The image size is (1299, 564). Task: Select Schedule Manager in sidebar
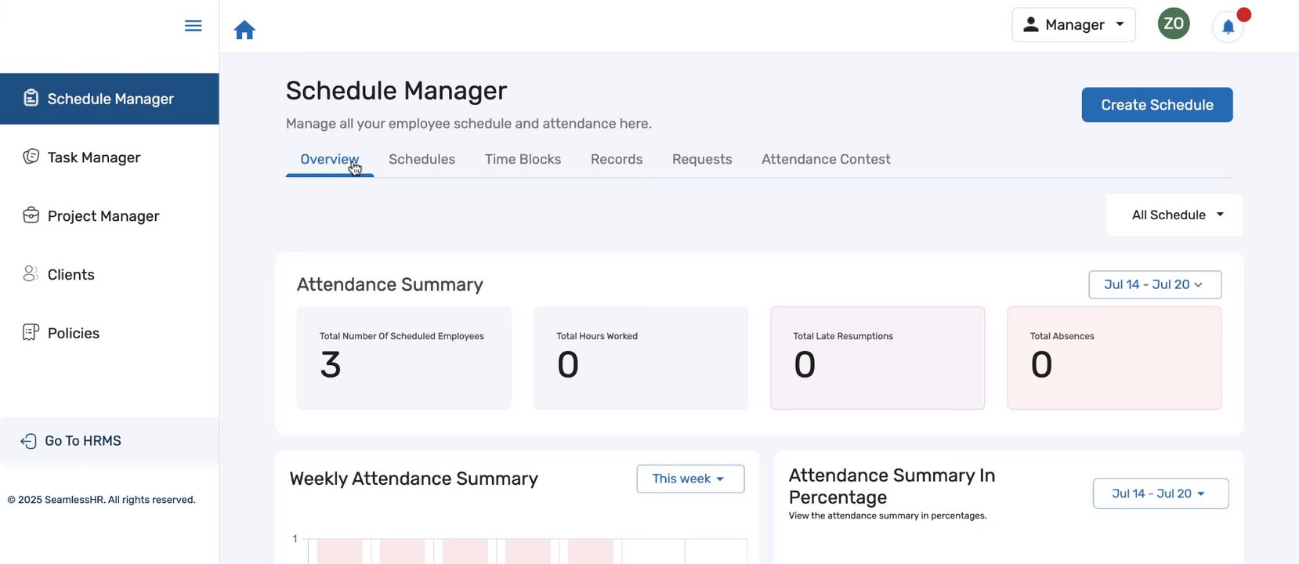tap(110, 99)
